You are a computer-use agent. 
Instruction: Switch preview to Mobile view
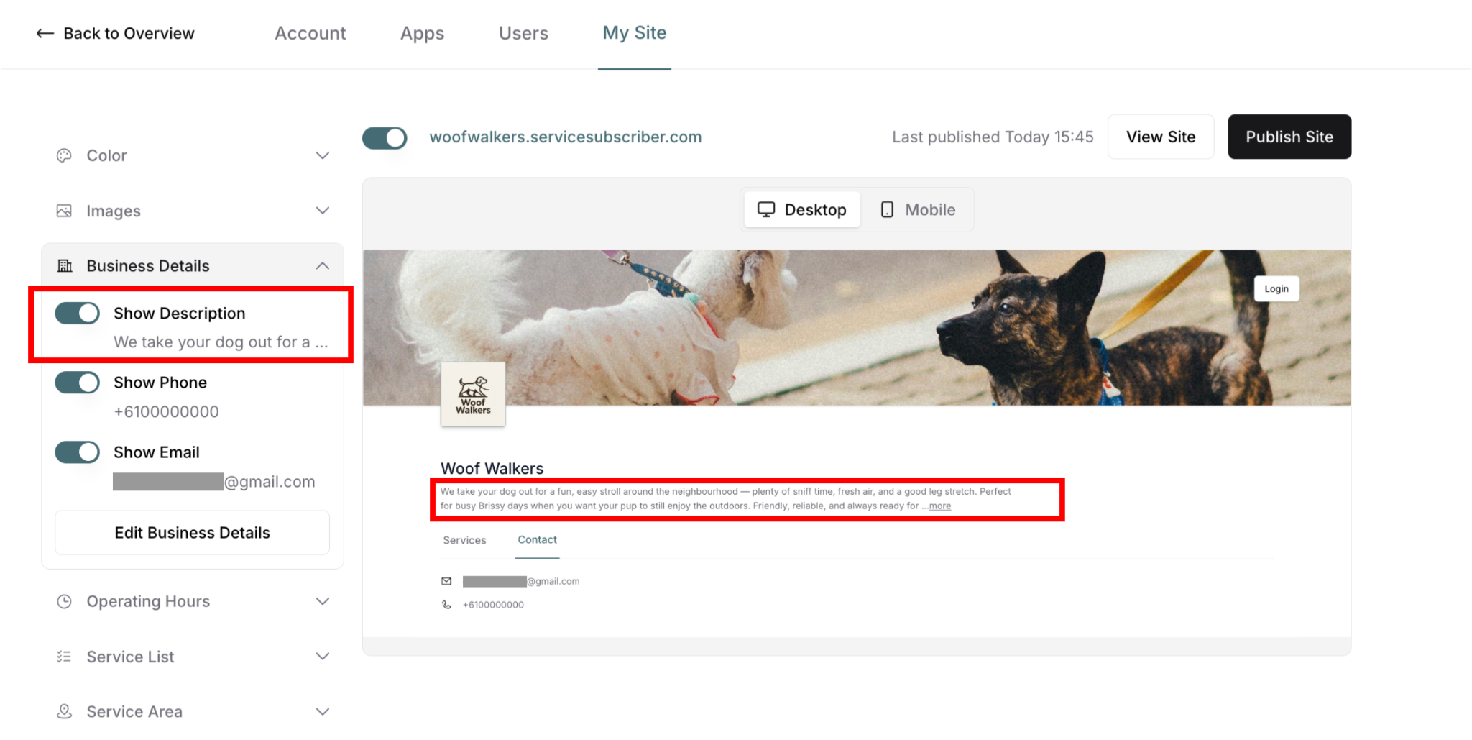pos(918,210)
